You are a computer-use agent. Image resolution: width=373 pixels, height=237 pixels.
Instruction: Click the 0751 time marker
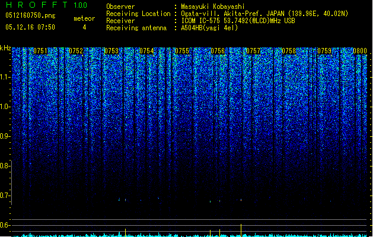click(40, 51)
